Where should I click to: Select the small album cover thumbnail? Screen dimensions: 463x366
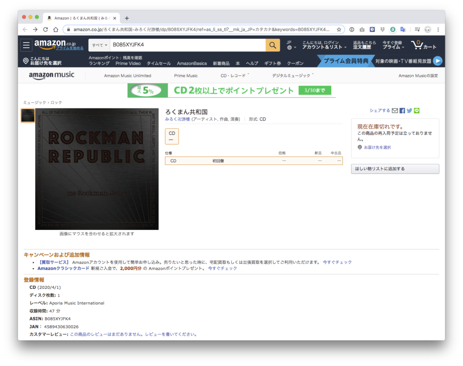pyautogui.click(x=28, y=115)
